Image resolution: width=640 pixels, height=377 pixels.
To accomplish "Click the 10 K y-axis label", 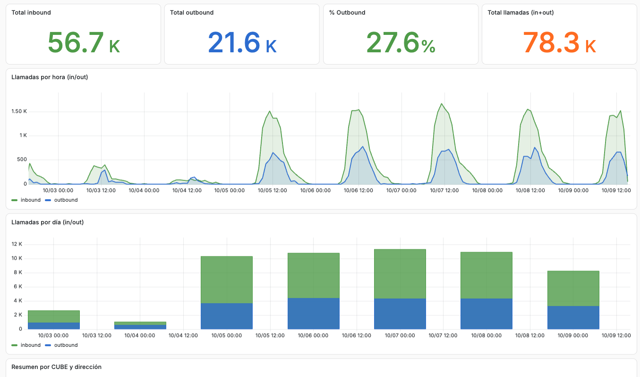I will coord(17,258).
